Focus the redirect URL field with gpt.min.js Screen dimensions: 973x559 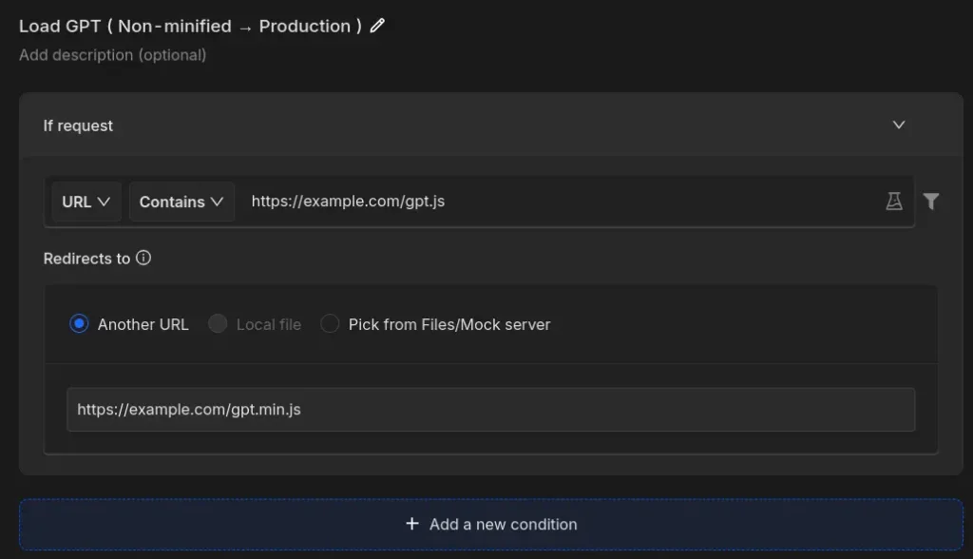point(491,410)
